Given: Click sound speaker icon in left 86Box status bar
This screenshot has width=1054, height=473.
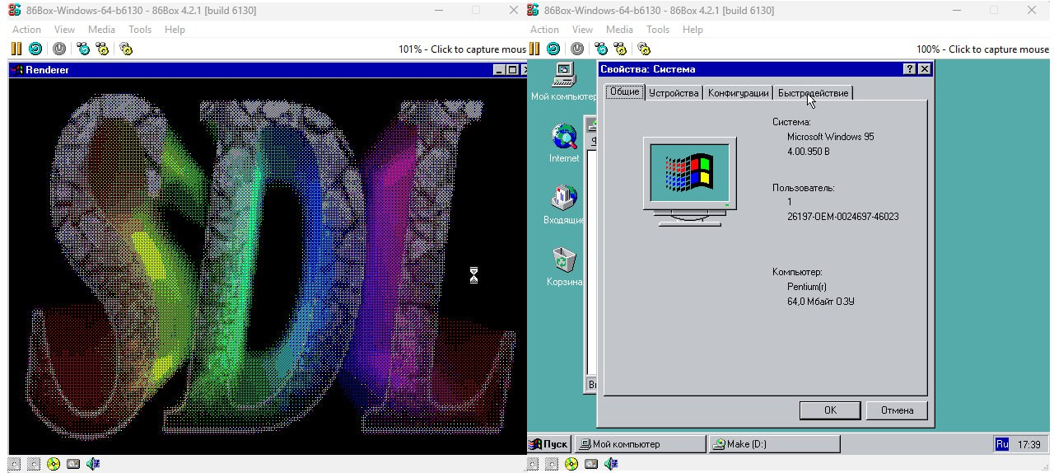Looking at the screenshot, I should coord(93,464).
